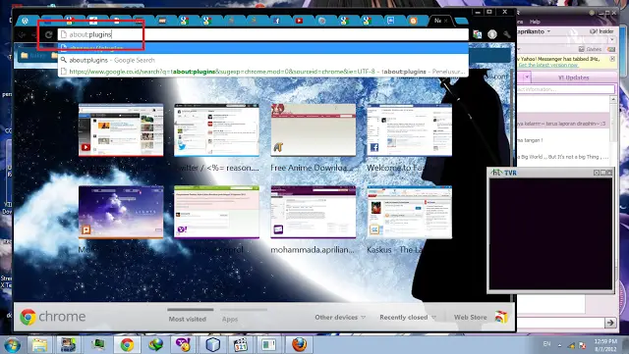Send the Yahoo Messenger chat message arrow
This screenshot has width=629, height=354.
610,323
